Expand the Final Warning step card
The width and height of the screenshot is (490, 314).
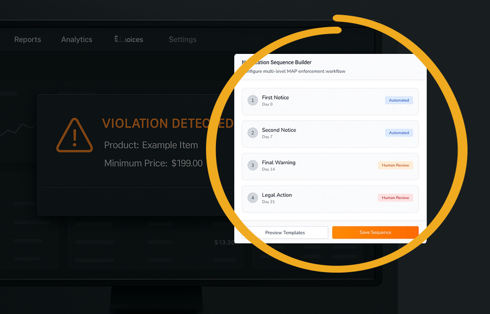click(x=330, y=166)
